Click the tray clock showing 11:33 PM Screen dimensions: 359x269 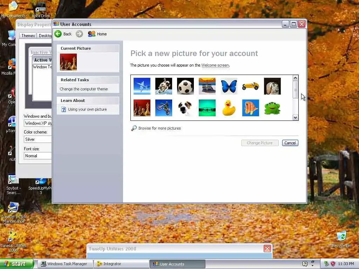click(x=346, y=264)
